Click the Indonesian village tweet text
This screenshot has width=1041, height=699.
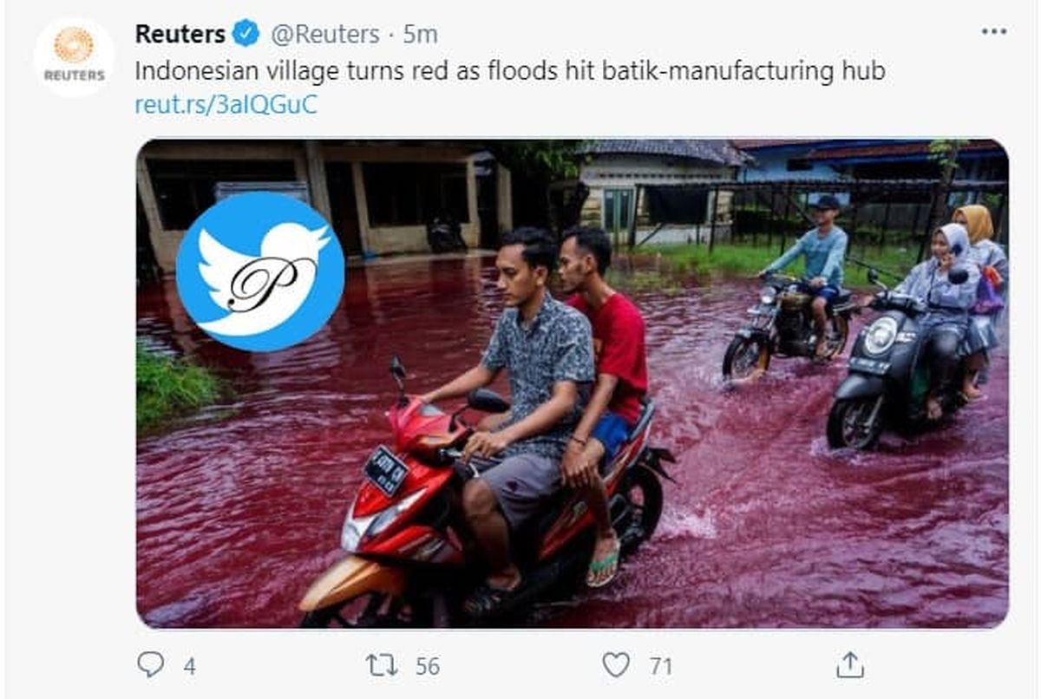point(509,70)
